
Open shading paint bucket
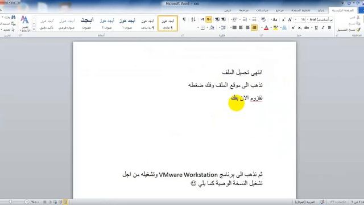click(x=212, y=28)
